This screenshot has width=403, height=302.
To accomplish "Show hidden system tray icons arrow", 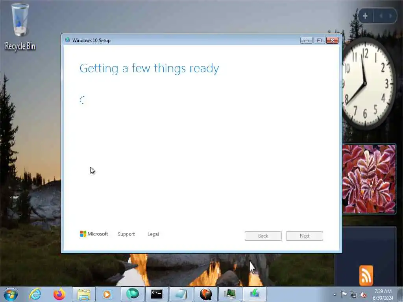I will pyautogui.click(x=335, y=295).
